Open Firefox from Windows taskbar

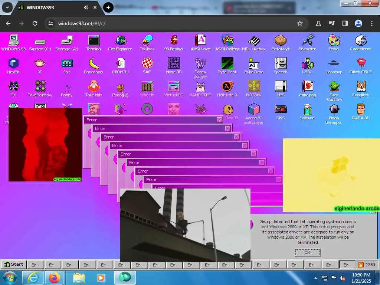coord(55,278)
